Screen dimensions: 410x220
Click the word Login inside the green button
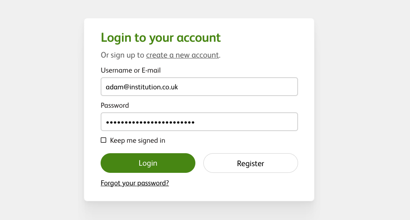coord(148,163)
